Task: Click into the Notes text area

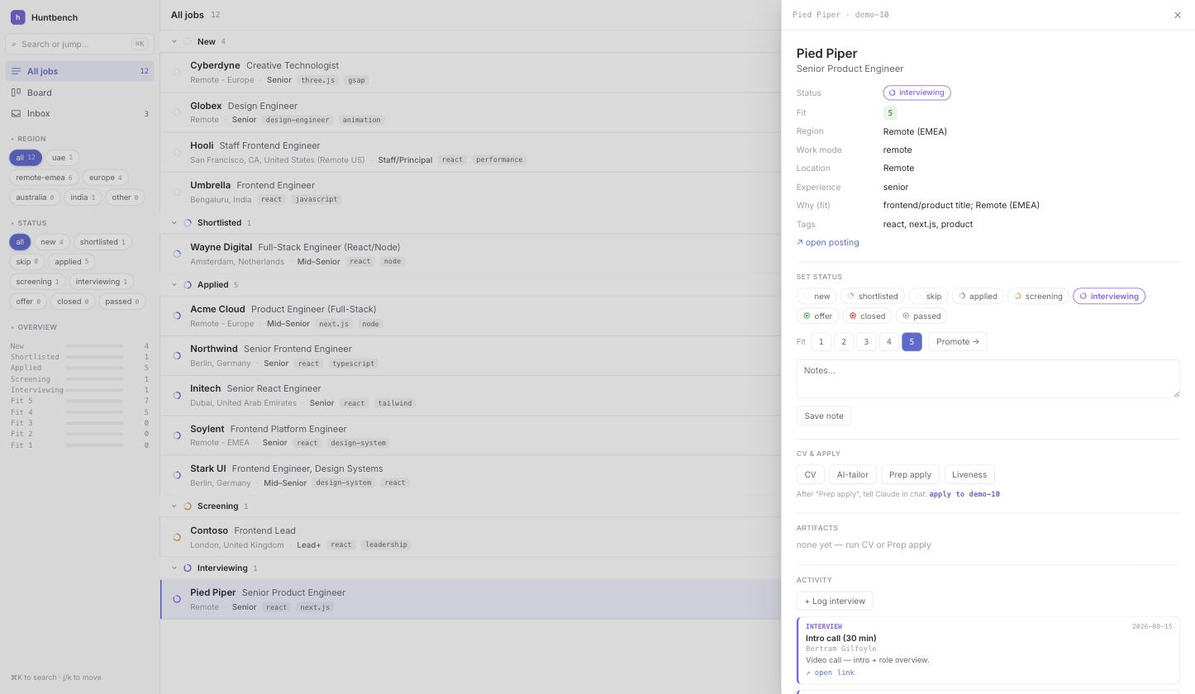Action: coord(988,378)
